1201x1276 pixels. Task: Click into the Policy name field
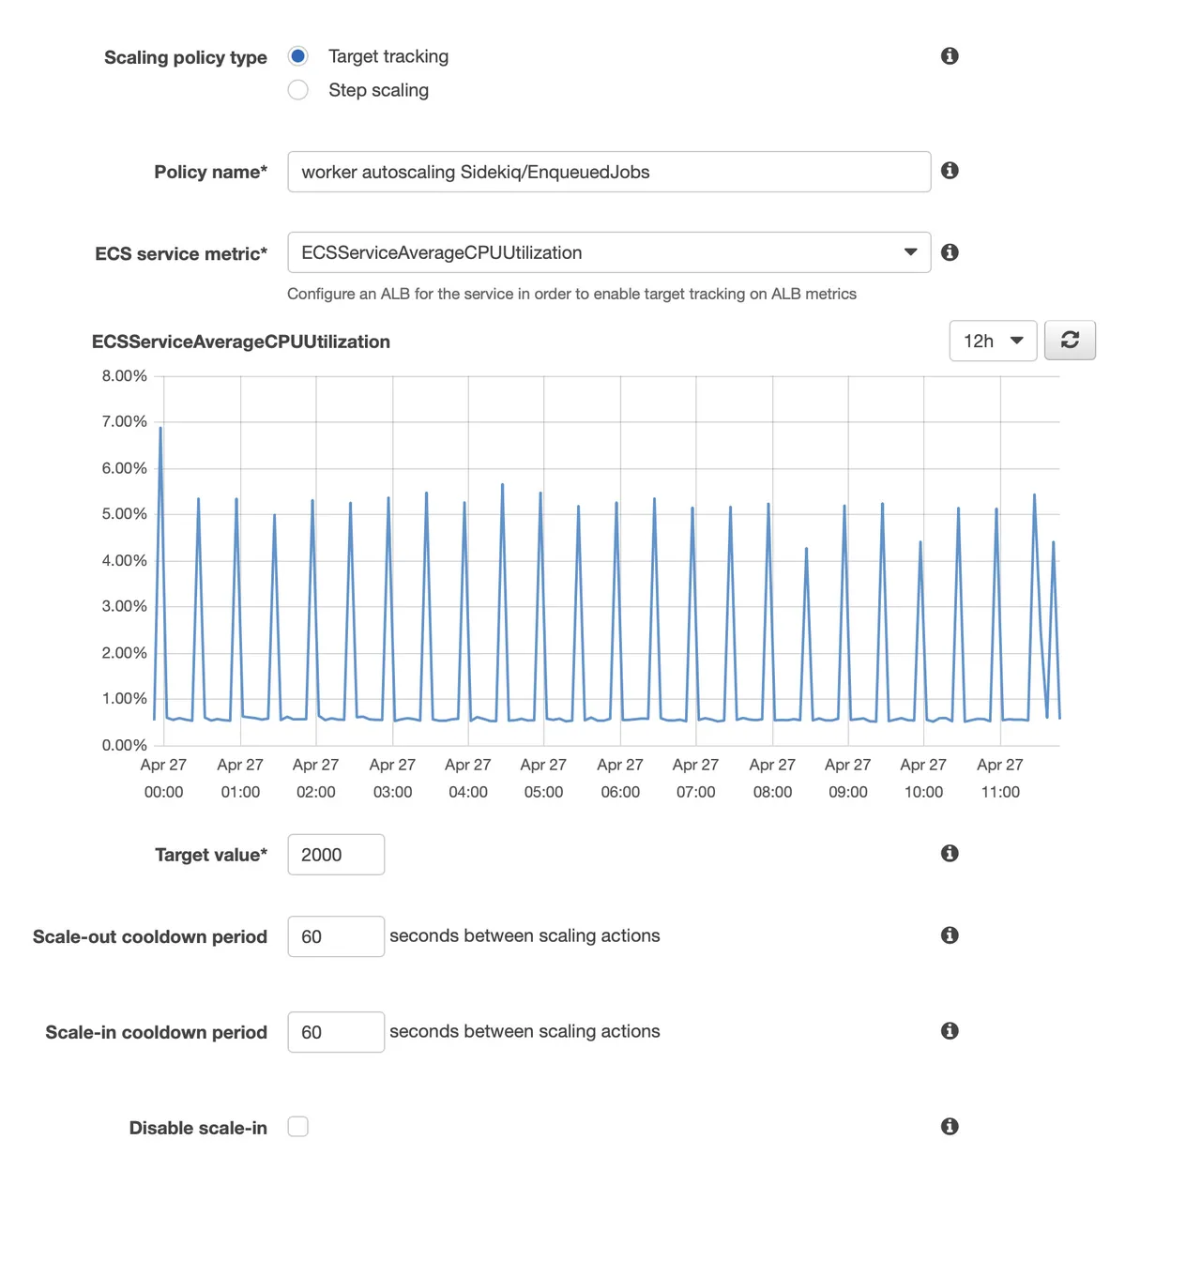point(609,172)
